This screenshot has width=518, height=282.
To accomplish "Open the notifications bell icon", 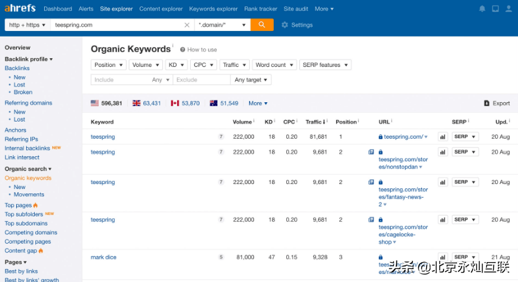I will click(482, 9).
